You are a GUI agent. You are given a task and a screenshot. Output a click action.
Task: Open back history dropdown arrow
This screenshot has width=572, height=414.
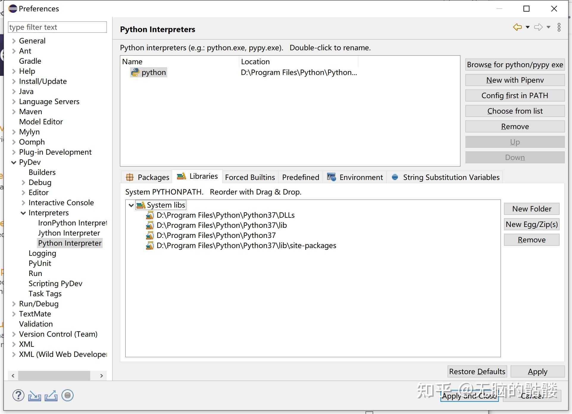pyautogui.click(x=528, y=27)
